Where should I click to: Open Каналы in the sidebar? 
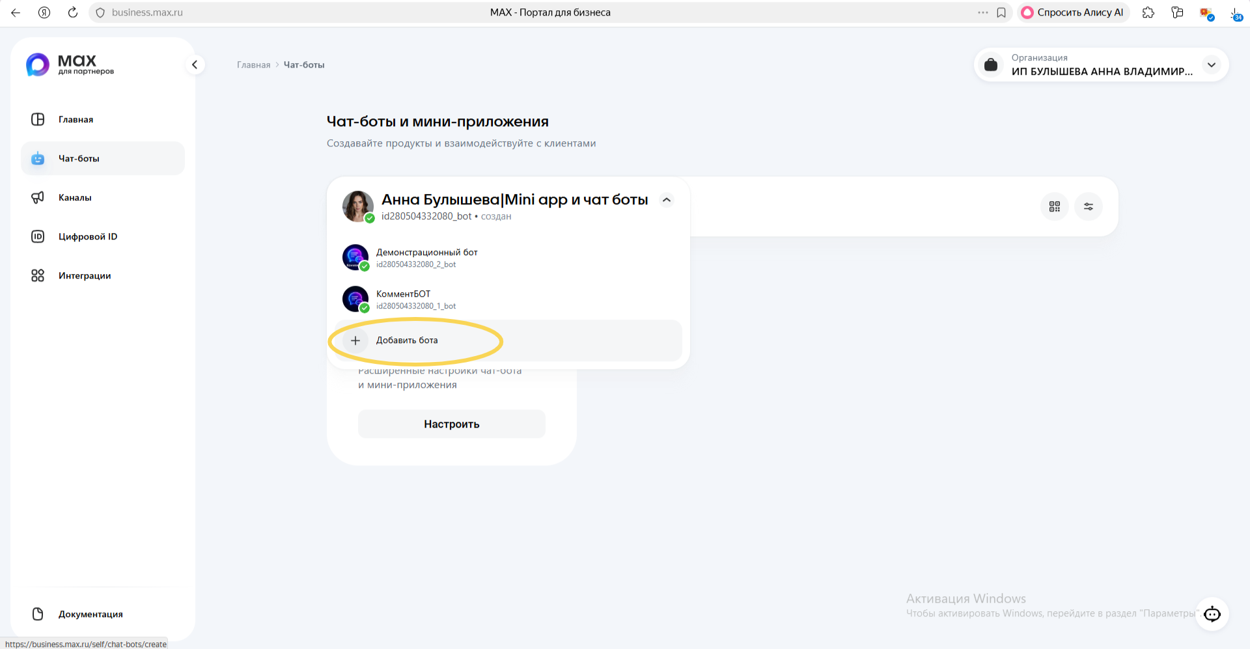(x=103, y=197)
